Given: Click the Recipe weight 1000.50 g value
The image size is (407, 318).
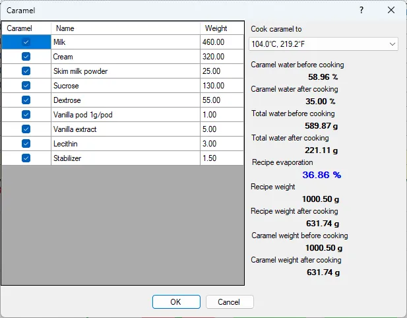Looking at the screenshot, I should [x=321, y=199].
